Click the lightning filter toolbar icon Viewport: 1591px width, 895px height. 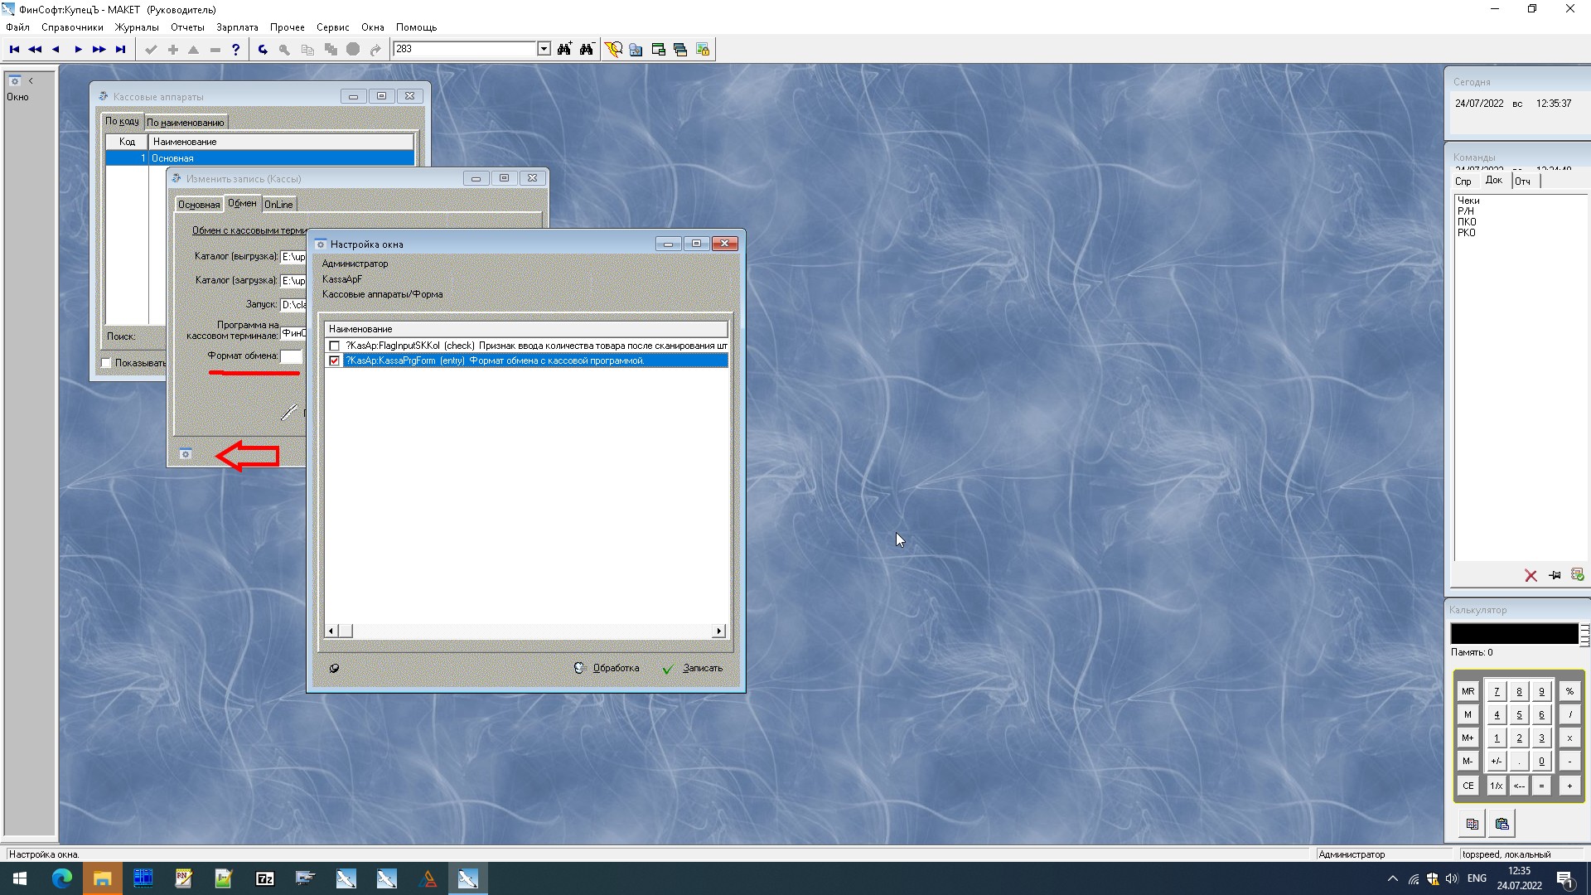tap(613, 50)
